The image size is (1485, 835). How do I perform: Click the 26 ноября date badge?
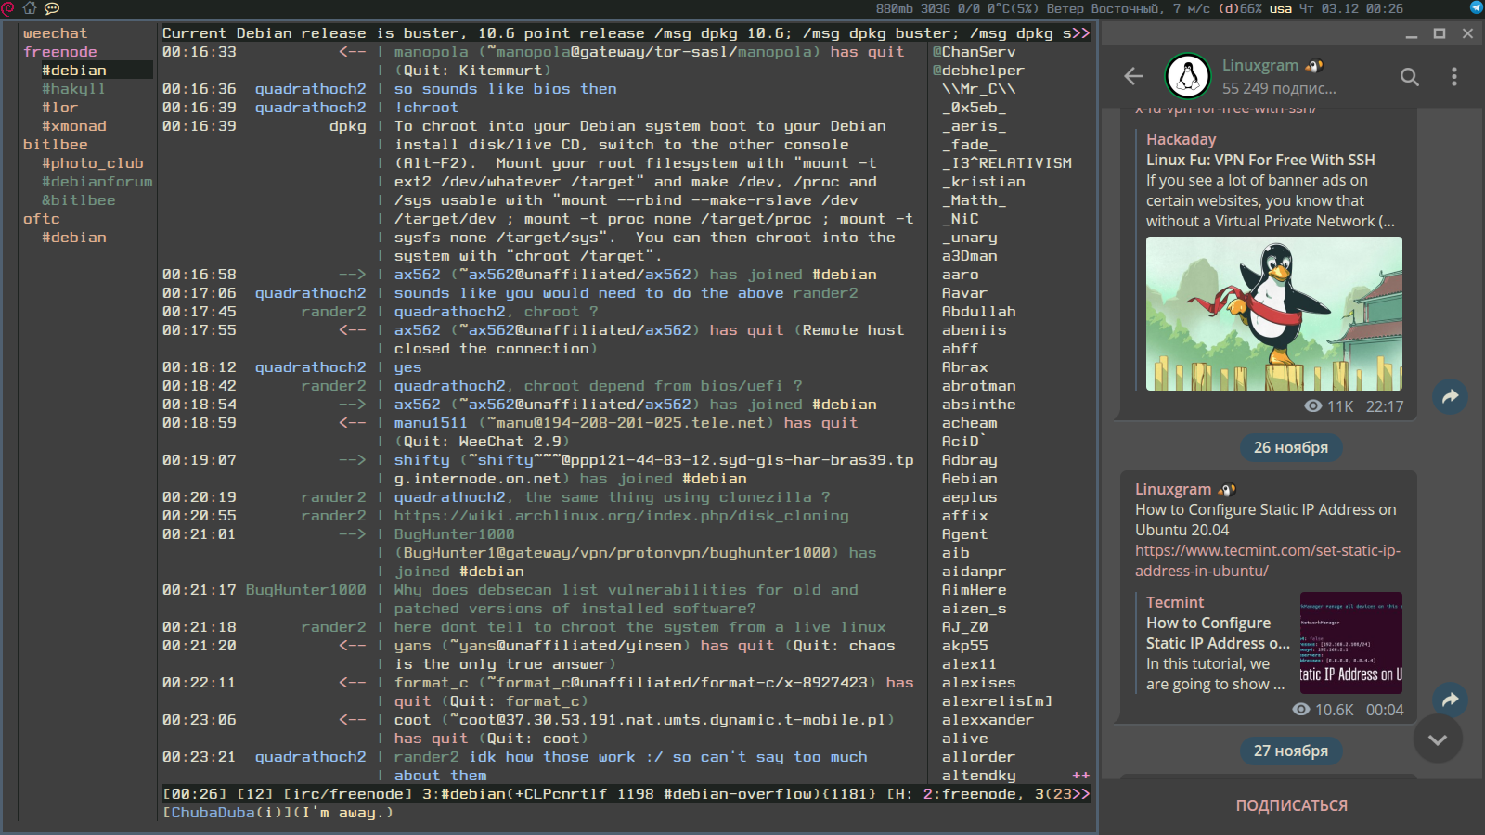[x=1291, y=447]
